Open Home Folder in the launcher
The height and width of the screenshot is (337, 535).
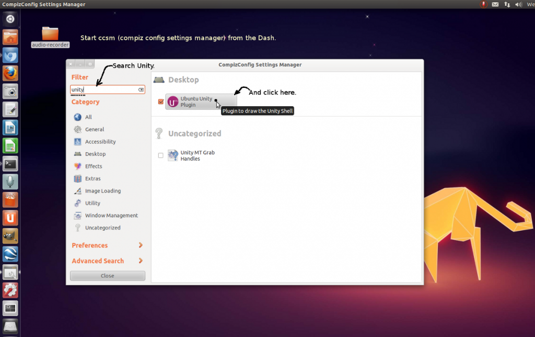coord(10,37)
